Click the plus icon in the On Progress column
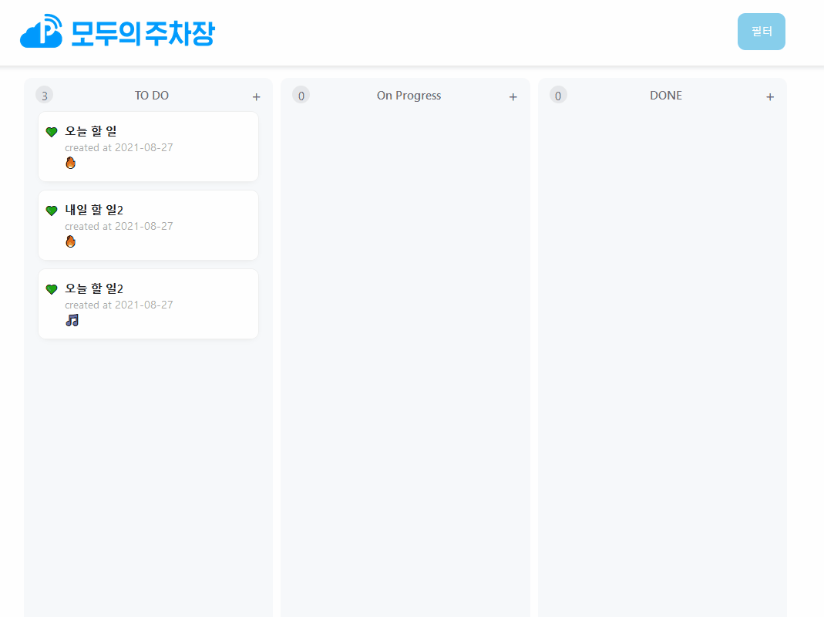The width and height of the screenshot is (824, 617). [513, 96]
